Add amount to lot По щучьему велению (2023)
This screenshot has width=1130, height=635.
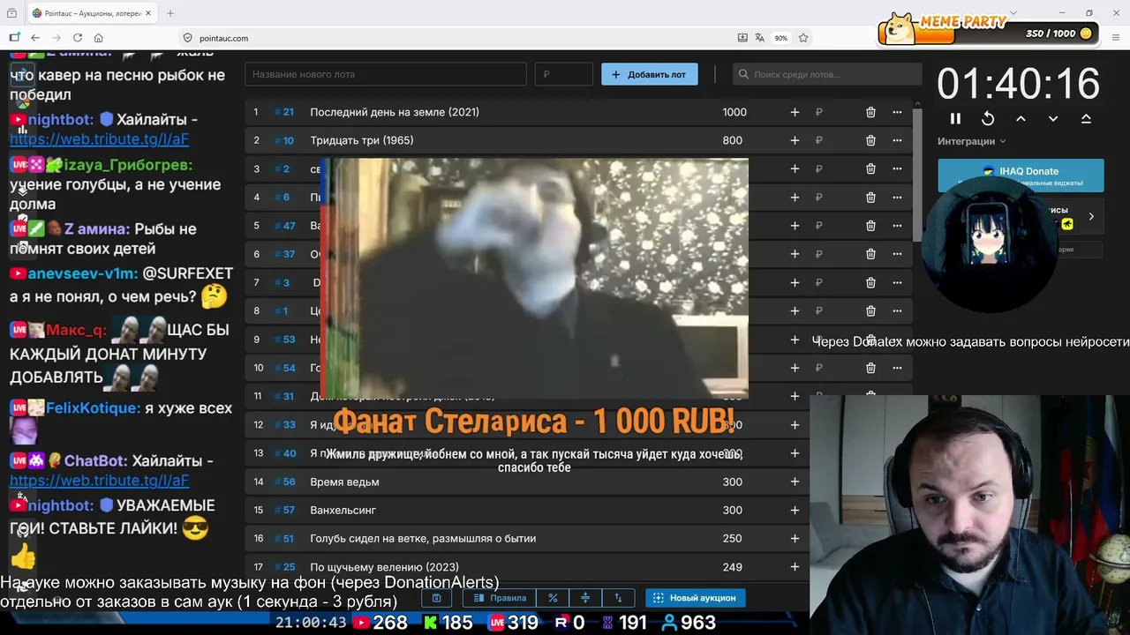tap(795, 567)
